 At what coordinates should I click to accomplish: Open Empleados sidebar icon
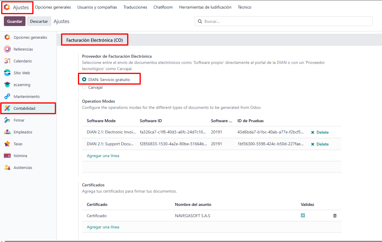tap(7, 132)
